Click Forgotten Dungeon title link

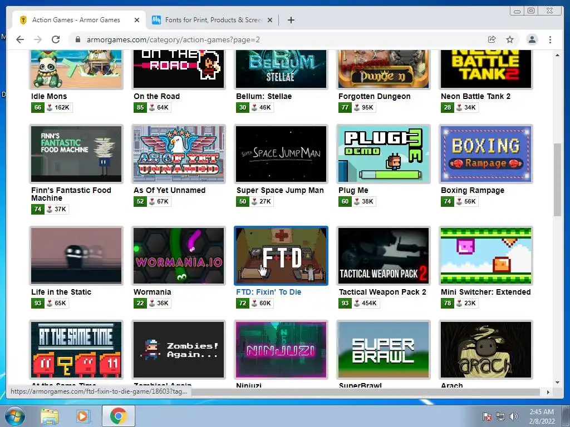[x=375, y=96]
